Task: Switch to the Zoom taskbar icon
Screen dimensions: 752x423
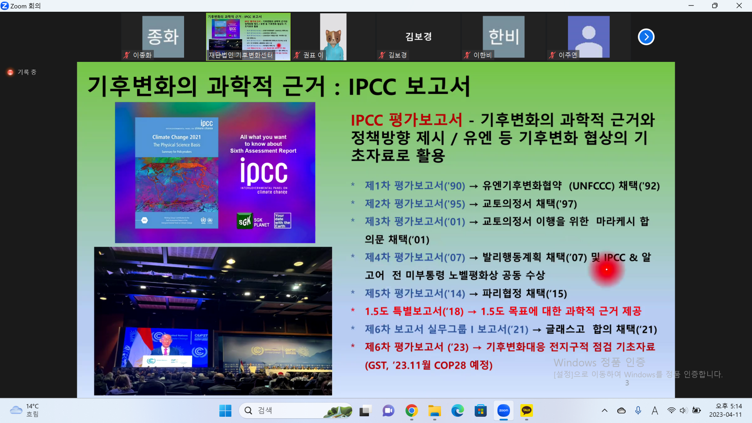Action: [x=504, y=410]
